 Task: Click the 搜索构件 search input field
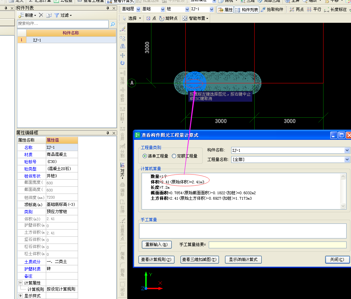(63, 24)
